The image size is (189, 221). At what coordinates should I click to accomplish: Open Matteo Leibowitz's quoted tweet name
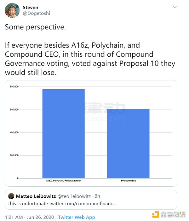coord(36,196)
